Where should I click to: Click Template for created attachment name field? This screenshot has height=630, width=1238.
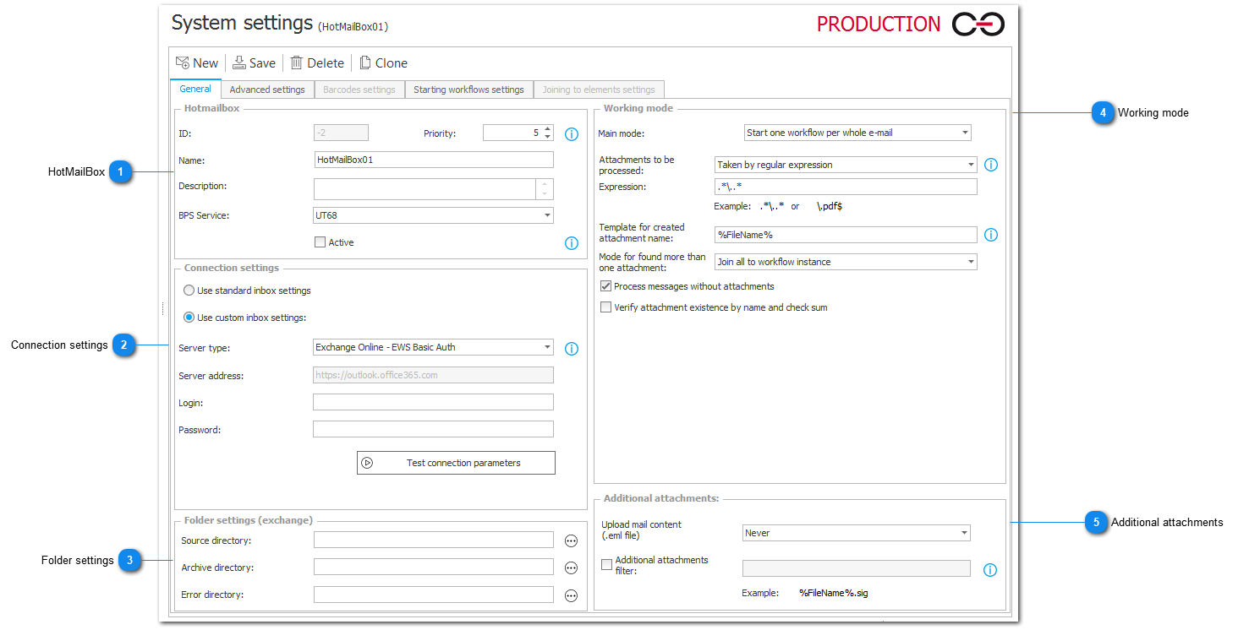(x=846, y=235)
